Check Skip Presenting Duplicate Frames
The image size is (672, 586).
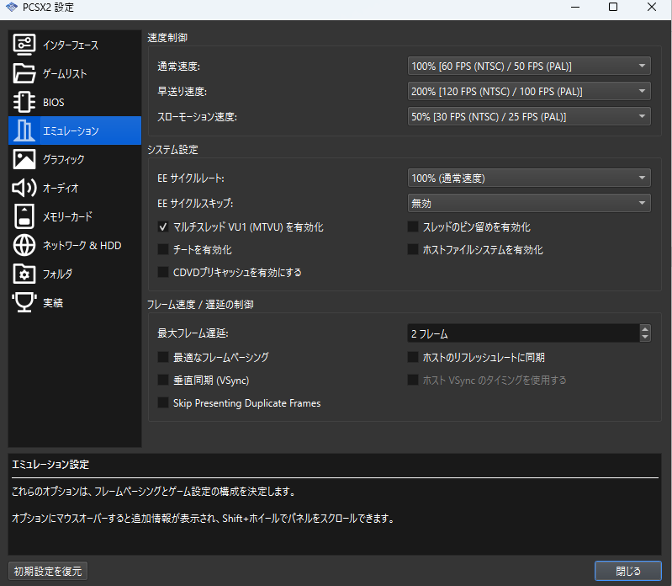coord(163,402)
